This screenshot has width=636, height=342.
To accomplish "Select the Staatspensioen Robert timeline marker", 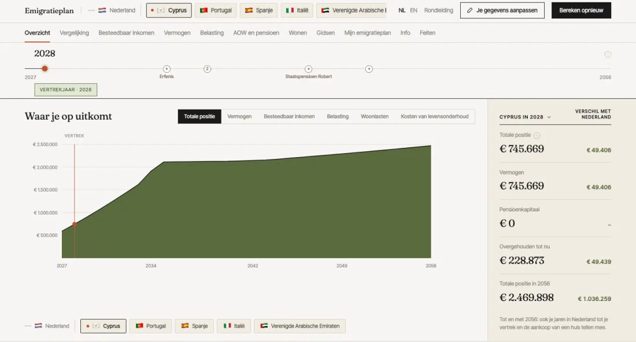I will coord(308,69).
